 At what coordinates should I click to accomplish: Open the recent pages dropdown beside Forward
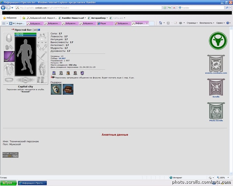click(12, 8)
